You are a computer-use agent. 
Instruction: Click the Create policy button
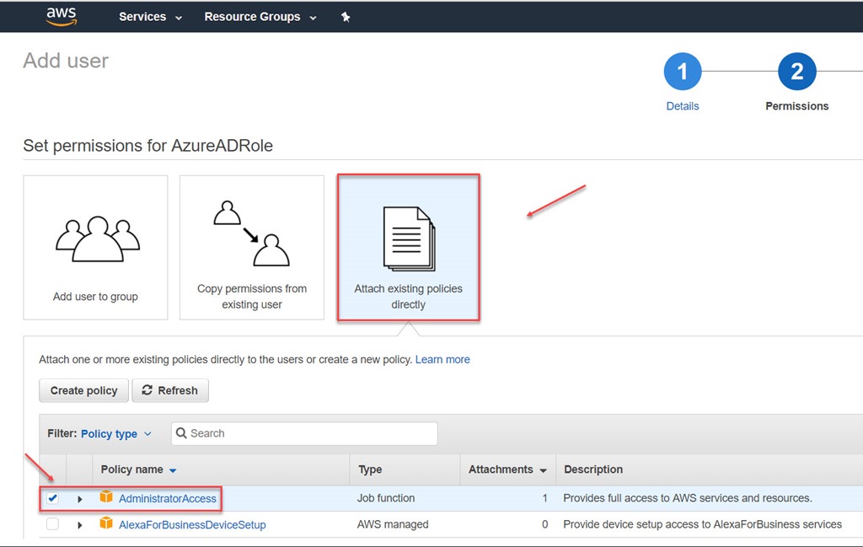(83, 390)
